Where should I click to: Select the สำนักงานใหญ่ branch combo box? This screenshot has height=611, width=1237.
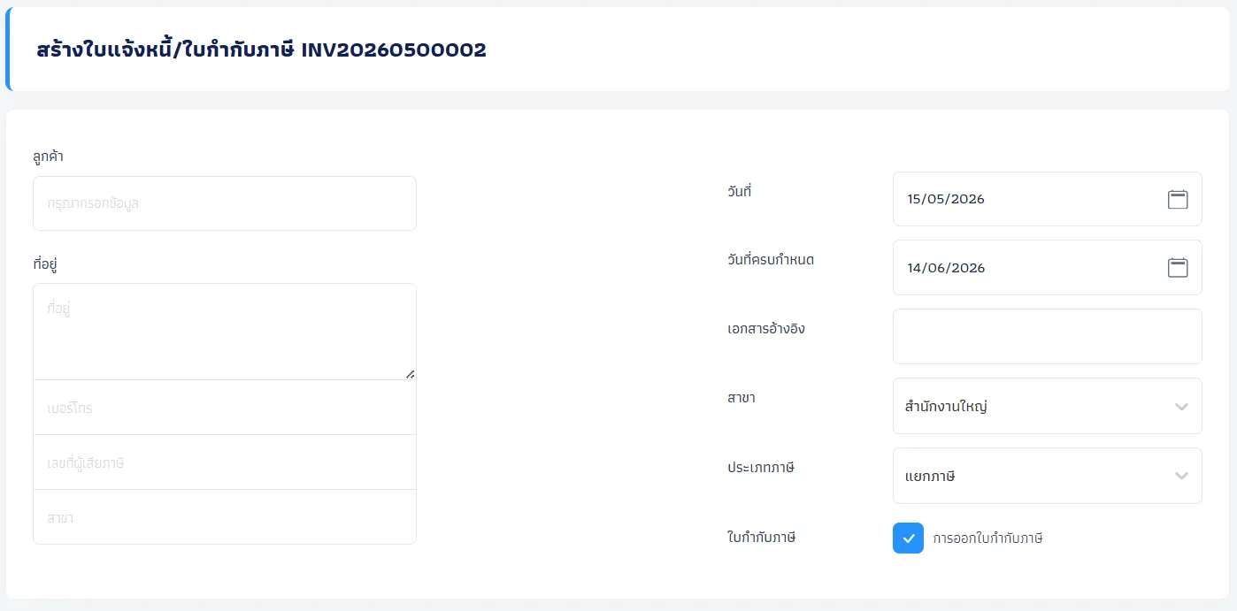point(1047,406)
